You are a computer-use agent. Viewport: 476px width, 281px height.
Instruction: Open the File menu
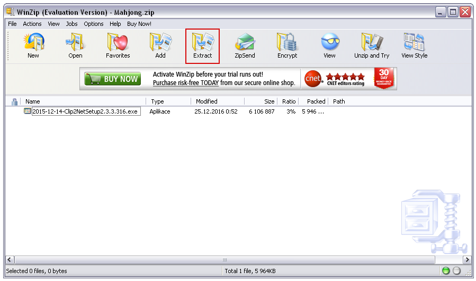click(12, 24)
